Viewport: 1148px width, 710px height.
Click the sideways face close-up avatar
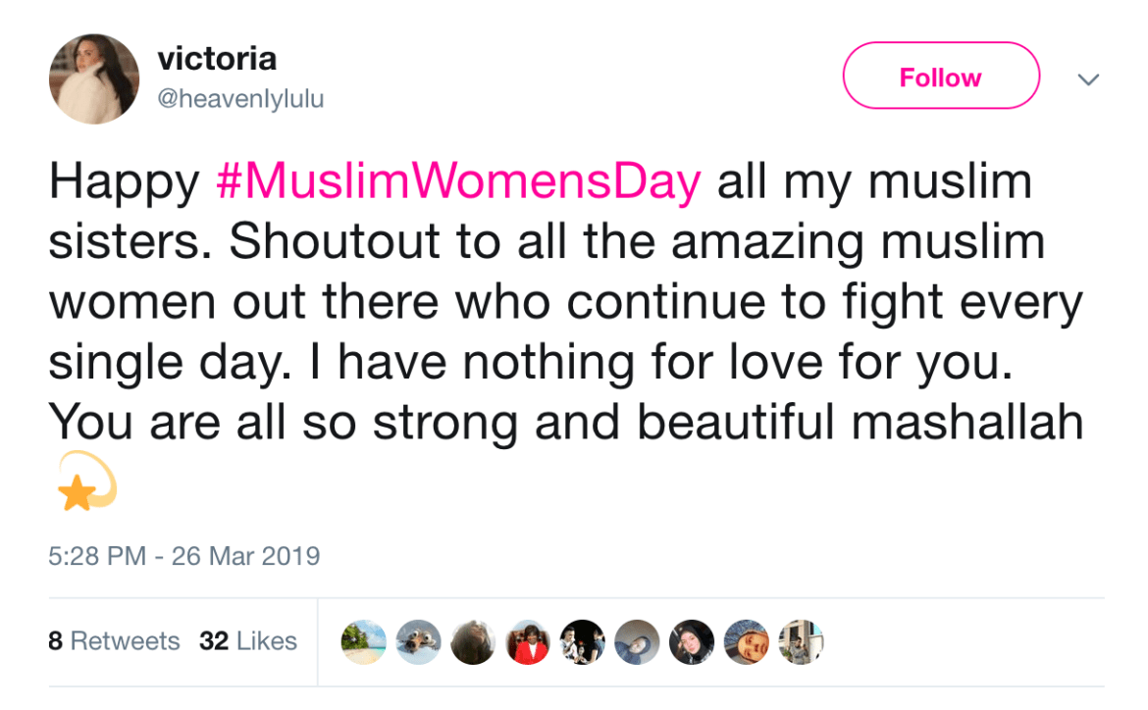click(747, 642)
